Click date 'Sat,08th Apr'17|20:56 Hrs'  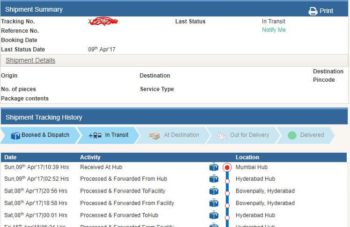pyautogui.click(x=36, y=191)
